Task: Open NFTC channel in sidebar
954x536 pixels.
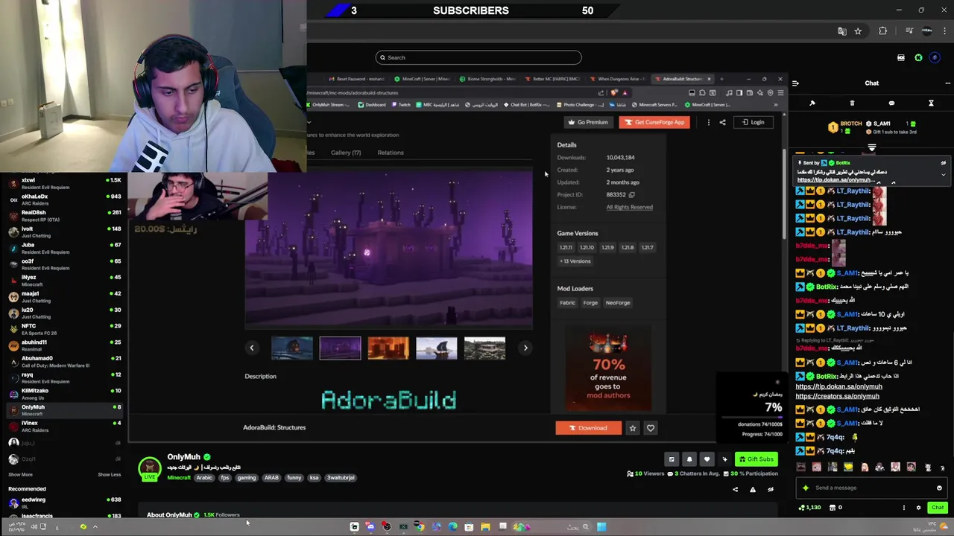Action: coord(63,329)
